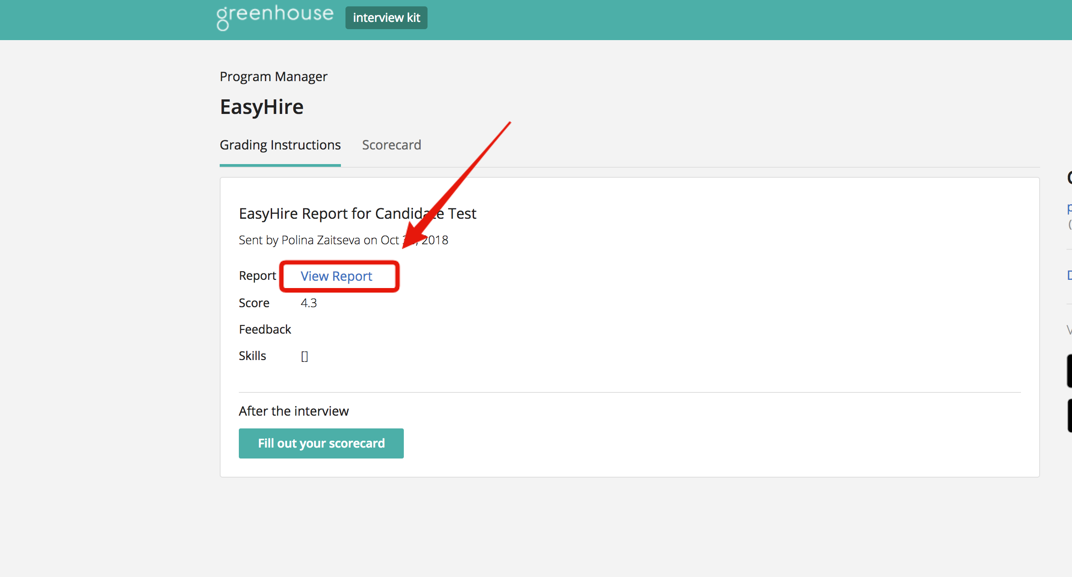This screenshot has width=1072, height=577.
Task: Click the Score field label
Action: click(x=254, y=303)
